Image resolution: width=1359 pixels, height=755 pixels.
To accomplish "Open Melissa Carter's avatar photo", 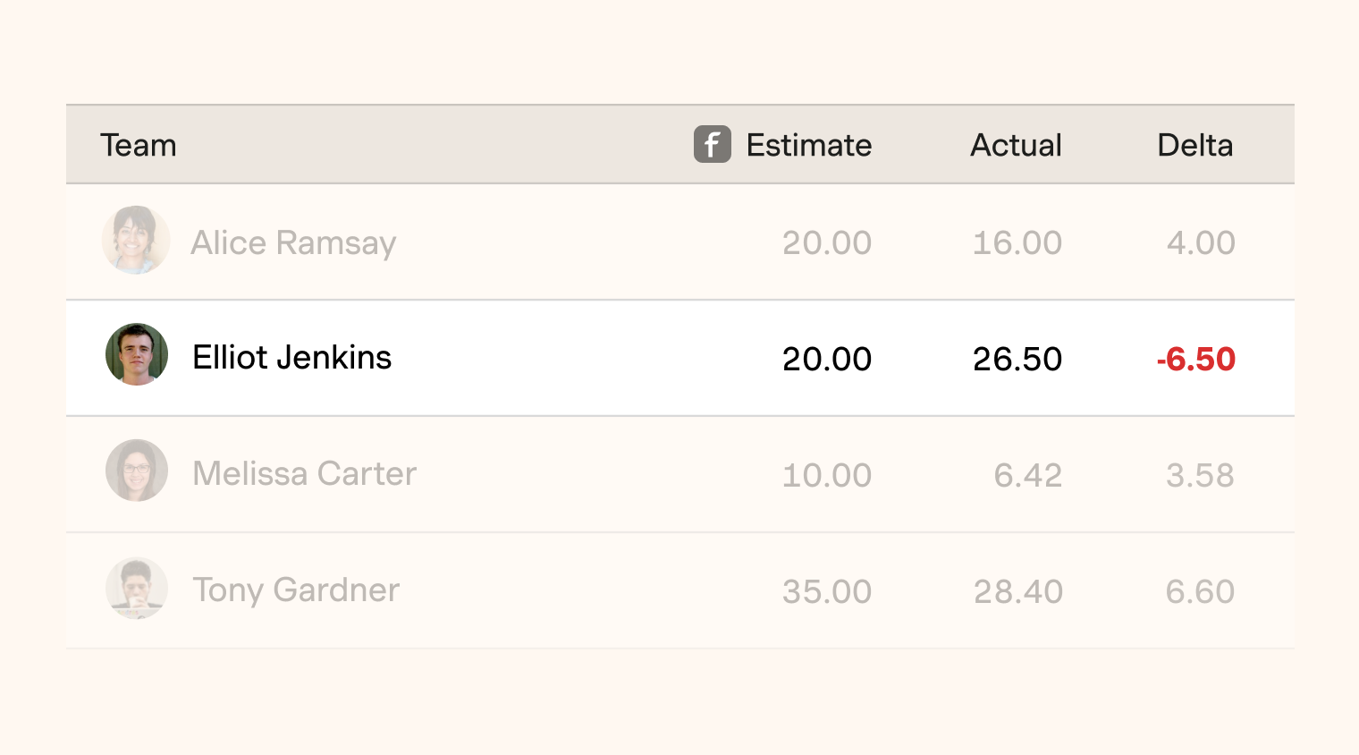I will (137, 471).
